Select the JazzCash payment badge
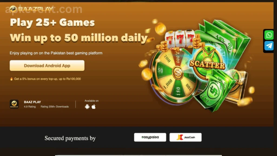Image resolution: width=277 pixels, height=156 pixels. pyautogui.click(x=186, y=137)
